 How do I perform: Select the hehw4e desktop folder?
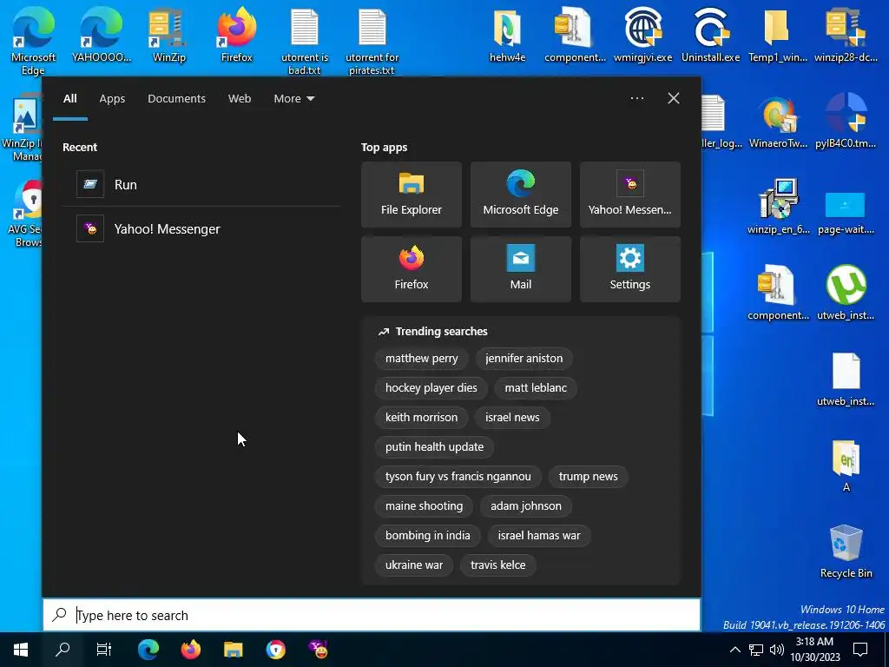pos(507,35)
